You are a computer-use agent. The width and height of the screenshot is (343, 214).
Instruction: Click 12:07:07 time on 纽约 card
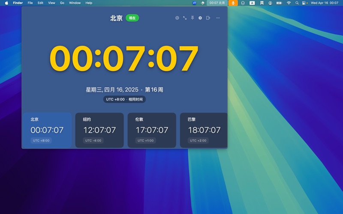tap(99, 130)
